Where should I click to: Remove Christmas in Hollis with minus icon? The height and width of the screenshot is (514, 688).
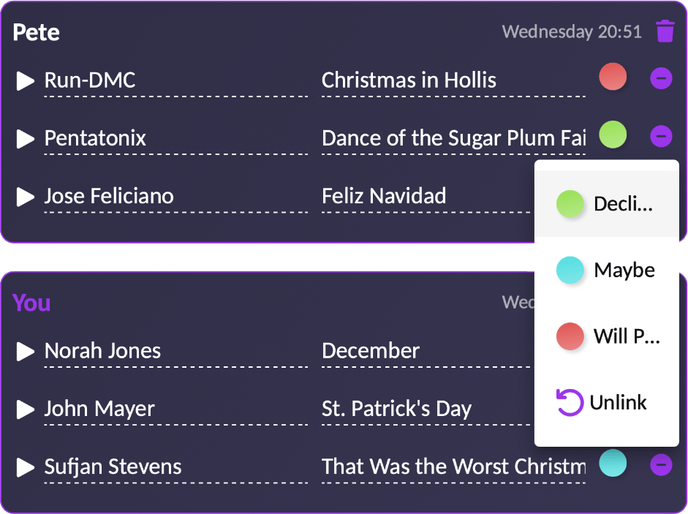[661, 78]
